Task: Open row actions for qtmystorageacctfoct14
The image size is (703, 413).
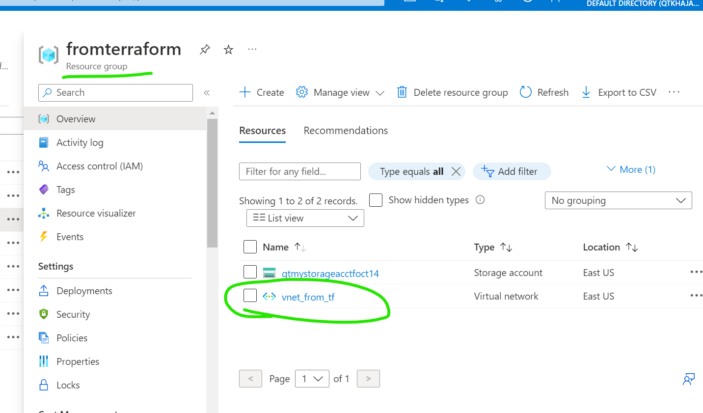Action: click(x=696, y=272)
